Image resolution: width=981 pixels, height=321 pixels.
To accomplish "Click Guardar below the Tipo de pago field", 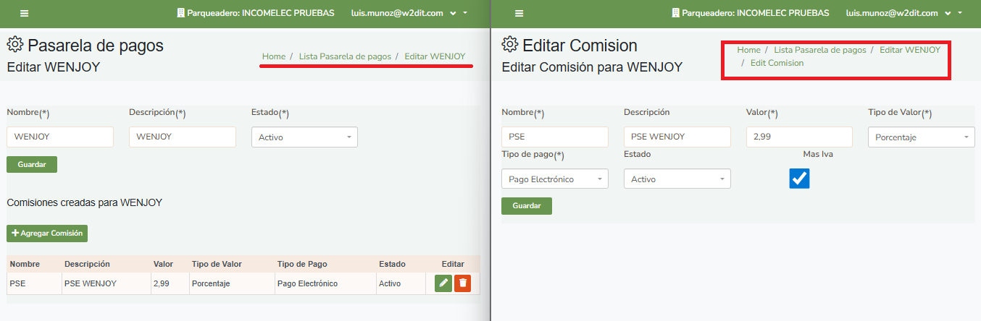I will tap(526, 206).
